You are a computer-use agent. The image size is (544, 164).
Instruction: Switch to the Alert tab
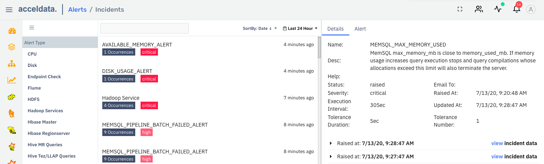(x=360, y=29)
